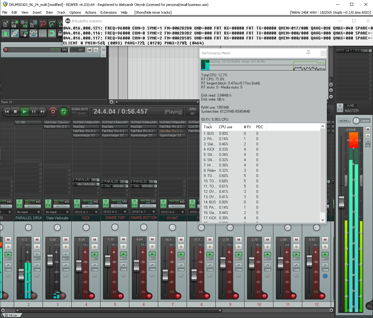Open the File menu
The image size is (373, 318).
[5, 12]
